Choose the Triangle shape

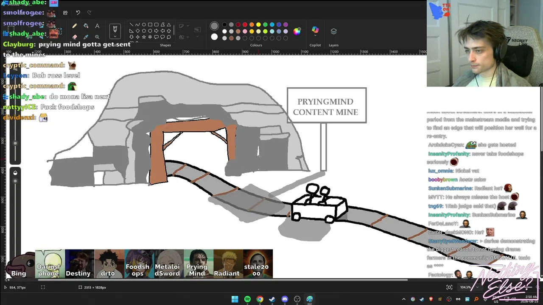click(x=169, y=25)
